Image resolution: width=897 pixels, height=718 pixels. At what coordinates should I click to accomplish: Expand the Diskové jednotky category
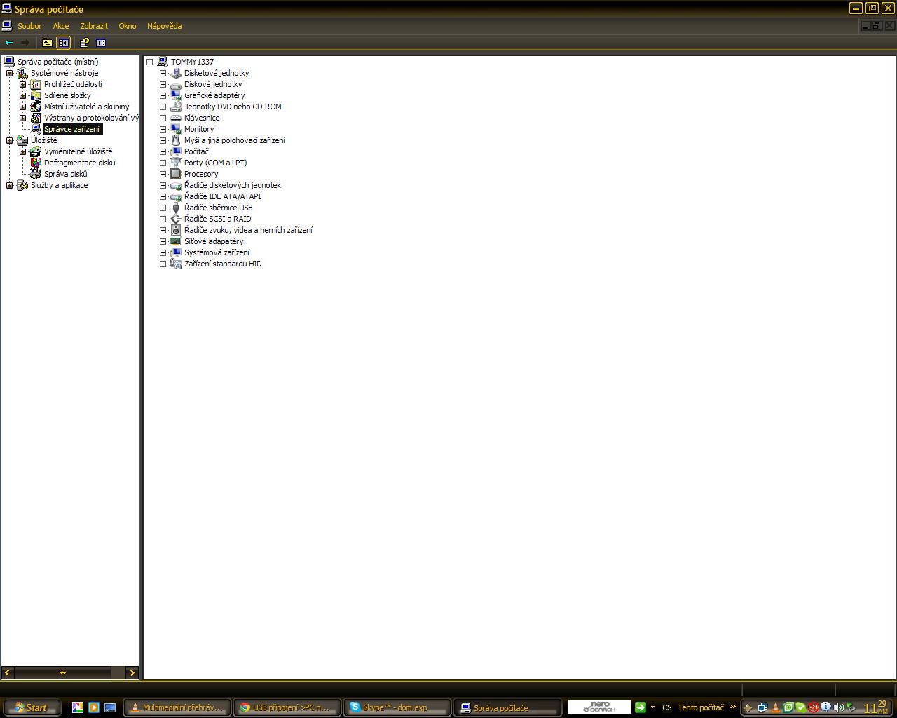[x=163, y=84]
